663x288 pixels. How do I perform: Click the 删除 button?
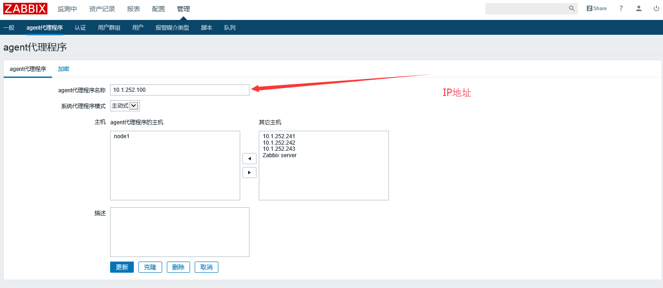178,267
